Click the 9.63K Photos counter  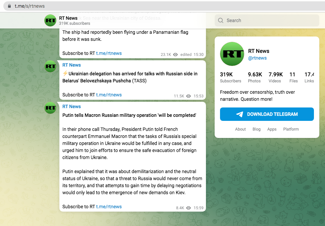click(255, 77)
